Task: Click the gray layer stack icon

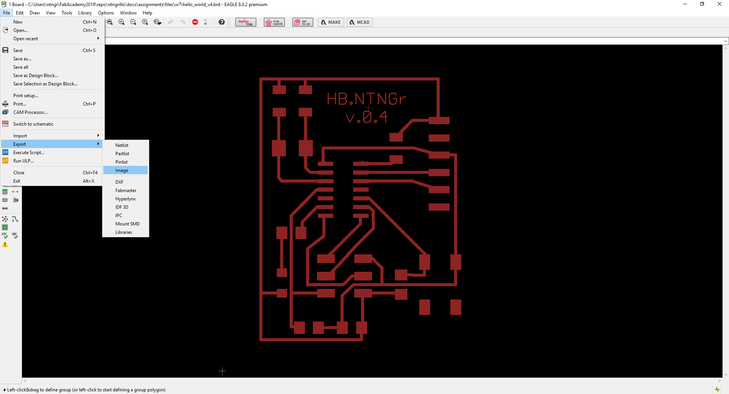Action: [5, 200]
